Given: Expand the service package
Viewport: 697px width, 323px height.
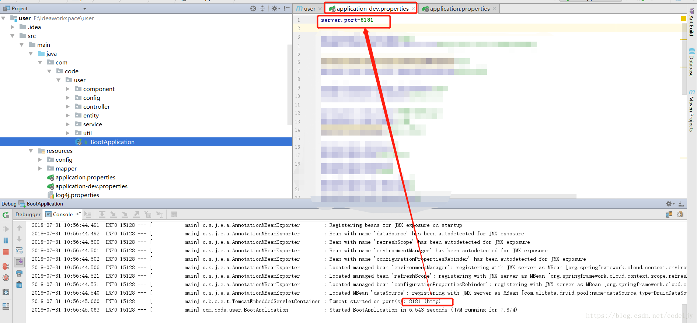Looking at the screenshot, I should click(x=68, y=124).
